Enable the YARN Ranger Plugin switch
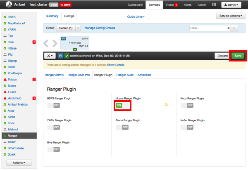Viewport: 248px width, 170px height. click(54, 127)
